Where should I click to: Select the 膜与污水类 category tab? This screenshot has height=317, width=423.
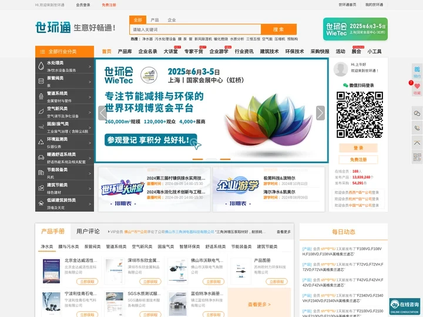tap(69, 247)
